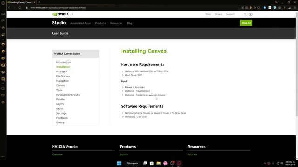
Task: Click the footer Overview link
Action: pos(57,154)
